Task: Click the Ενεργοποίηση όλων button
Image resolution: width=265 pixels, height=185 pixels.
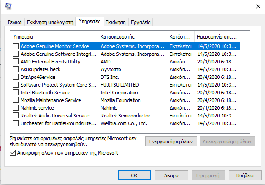Action: click(x=171, y=141)
